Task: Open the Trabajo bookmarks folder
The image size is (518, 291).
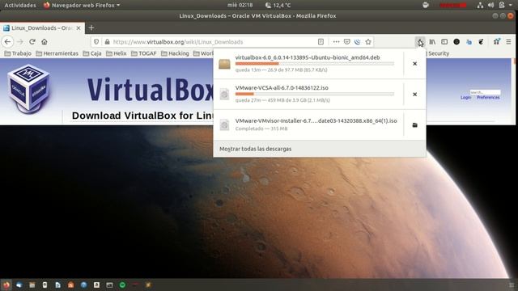Action: pyautogui.click(x=18, y=53)
